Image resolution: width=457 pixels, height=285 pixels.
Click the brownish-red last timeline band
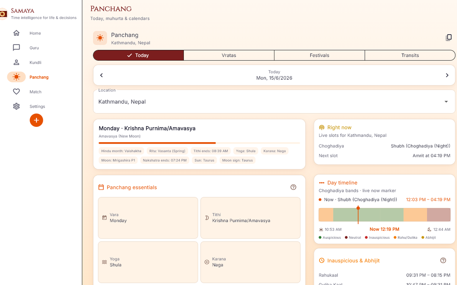[439, 215]
